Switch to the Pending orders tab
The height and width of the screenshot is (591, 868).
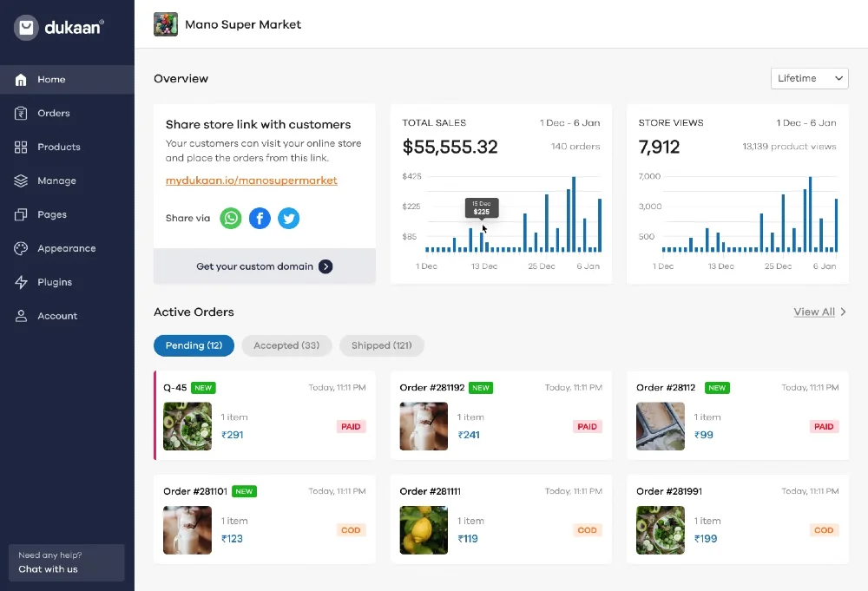coord(194,345)
